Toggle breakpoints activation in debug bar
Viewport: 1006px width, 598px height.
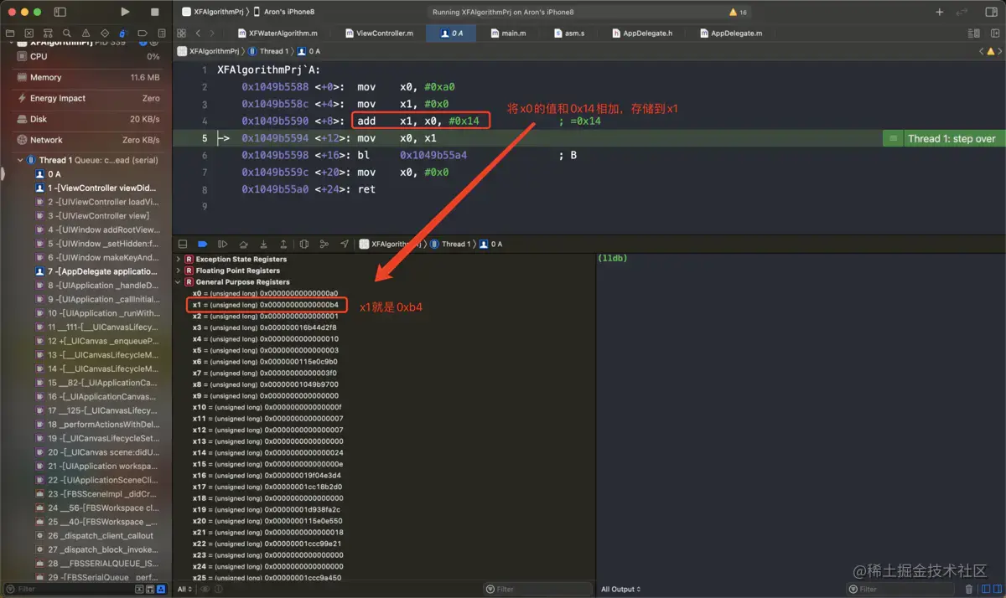click(202, 244)
